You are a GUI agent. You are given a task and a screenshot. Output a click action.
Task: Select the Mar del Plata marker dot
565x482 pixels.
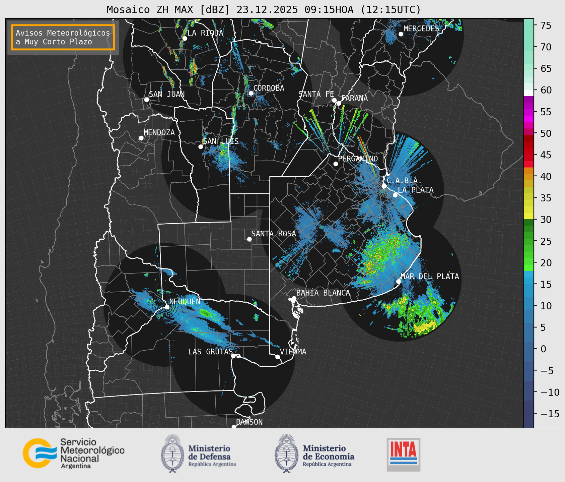[399, 281]
